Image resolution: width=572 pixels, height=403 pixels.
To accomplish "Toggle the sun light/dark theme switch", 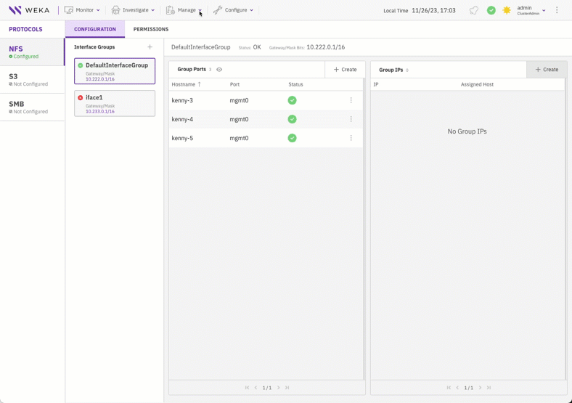I will 507,10.
